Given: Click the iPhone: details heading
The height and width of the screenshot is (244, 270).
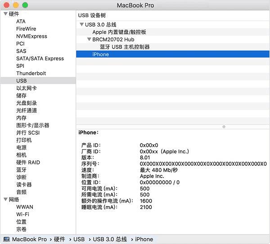Looking at the screenshot, I should tap(88, 133).
